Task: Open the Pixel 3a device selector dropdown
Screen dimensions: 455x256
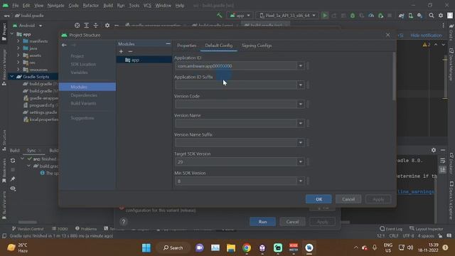Action: [287, 16]
